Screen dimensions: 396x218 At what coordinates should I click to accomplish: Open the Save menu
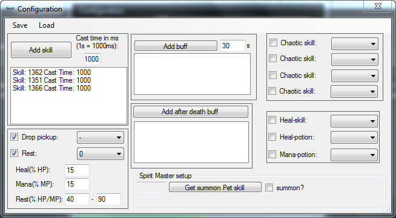[x=20, y=25]
